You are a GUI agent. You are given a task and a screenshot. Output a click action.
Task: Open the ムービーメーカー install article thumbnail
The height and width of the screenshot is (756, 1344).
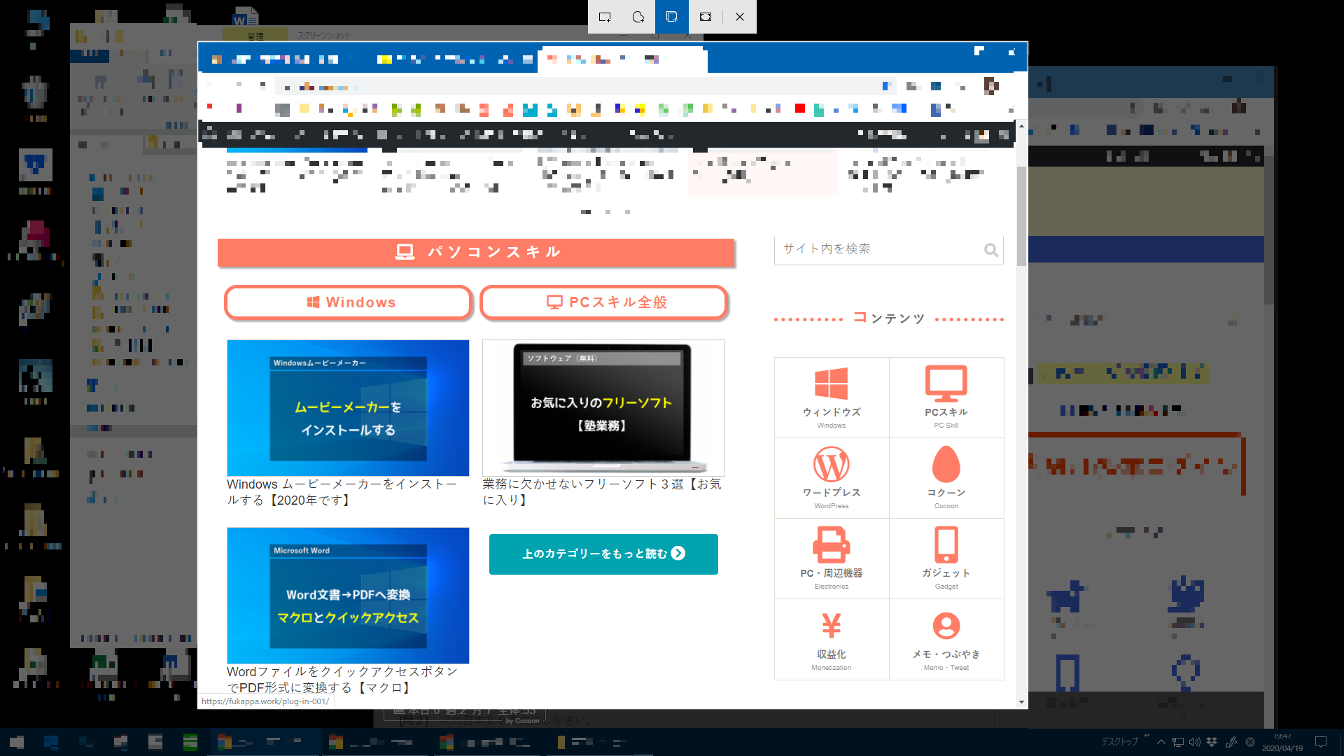point(348,407)
